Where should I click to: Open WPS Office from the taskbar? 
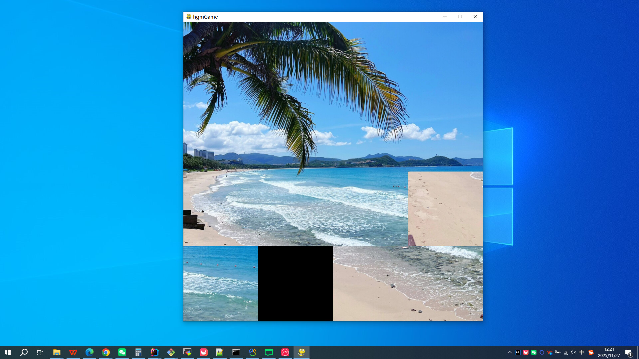coord(73,352)
